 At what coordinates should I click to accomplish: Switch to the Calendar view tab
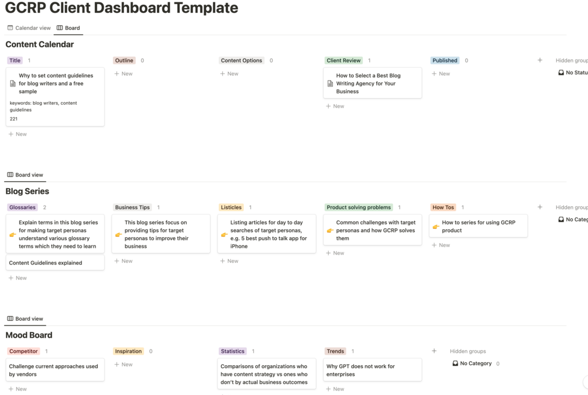[29, 28]
